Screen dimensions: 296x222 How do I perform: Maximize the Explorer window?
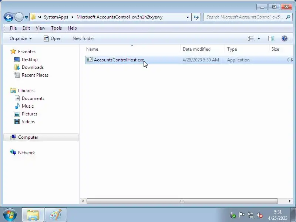tap(274, 7)
